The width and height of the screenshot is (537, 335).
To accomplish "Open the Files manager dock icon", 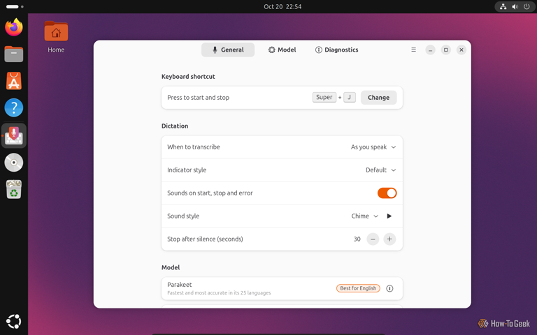I will point(14,54).
